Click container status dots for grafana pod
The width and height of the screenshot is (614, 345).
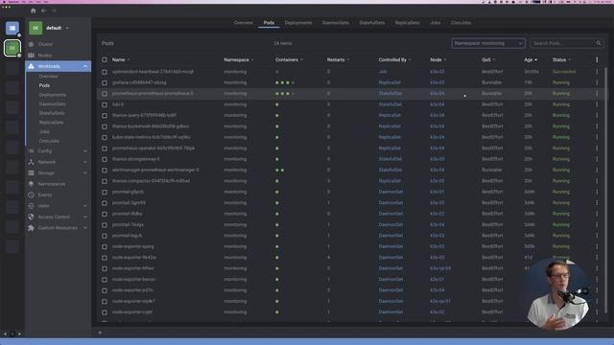click(285, 83)
